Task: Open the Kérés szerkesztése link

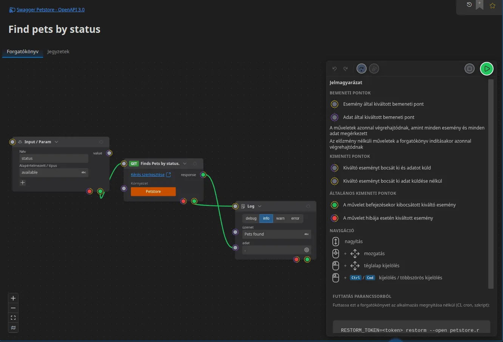Action: pyautogui.click(x=148, y=175)
